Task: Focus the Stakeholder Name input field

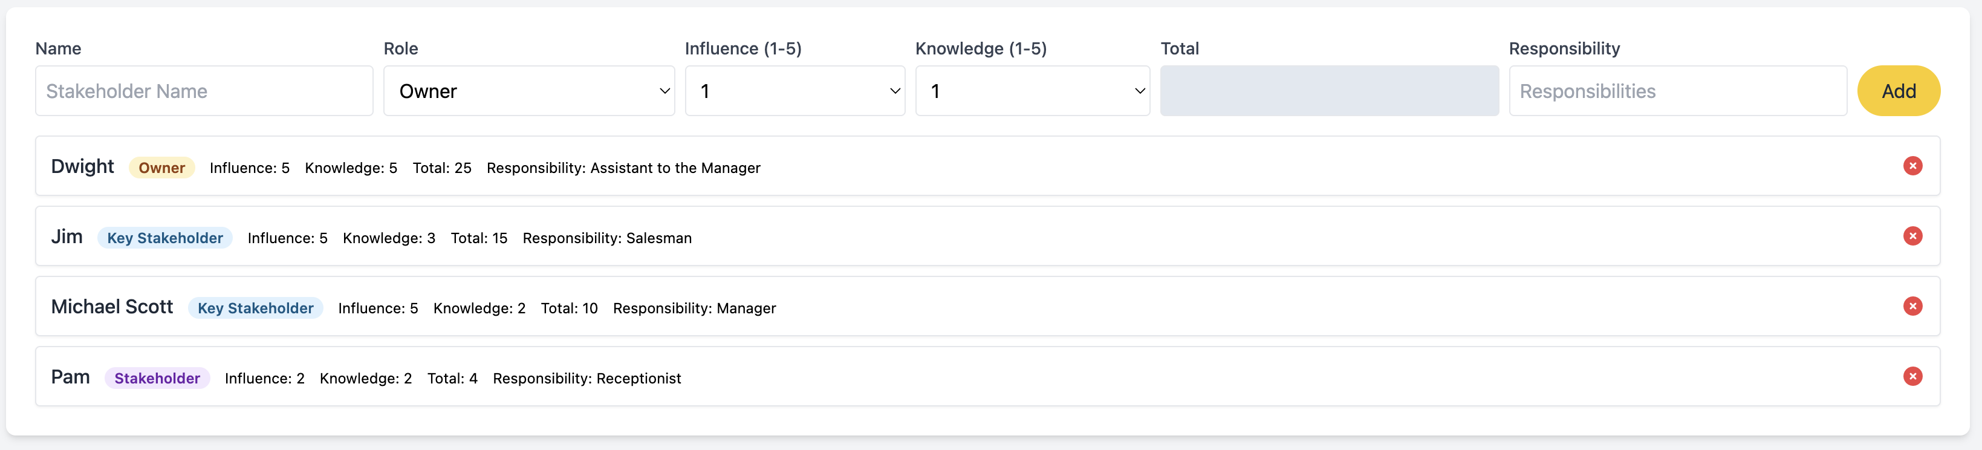Action: 204,91
